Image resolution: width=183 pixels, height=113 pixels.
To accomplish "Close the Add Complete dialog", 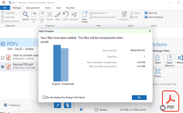I will pyautogui.click(x=150, y=31).
